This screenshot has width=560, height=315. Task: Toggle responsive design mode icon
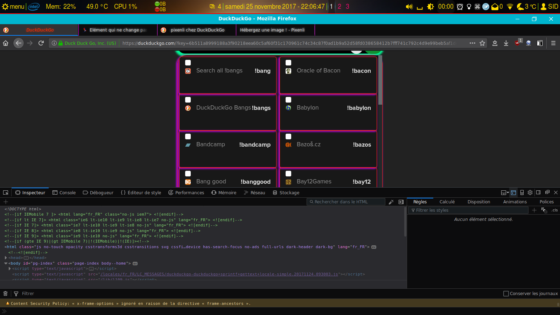[522, 192]
